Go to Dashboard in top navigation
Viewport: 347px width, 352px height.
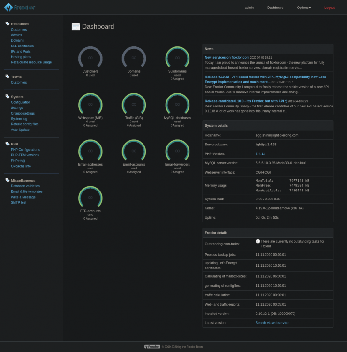(275, 8)
